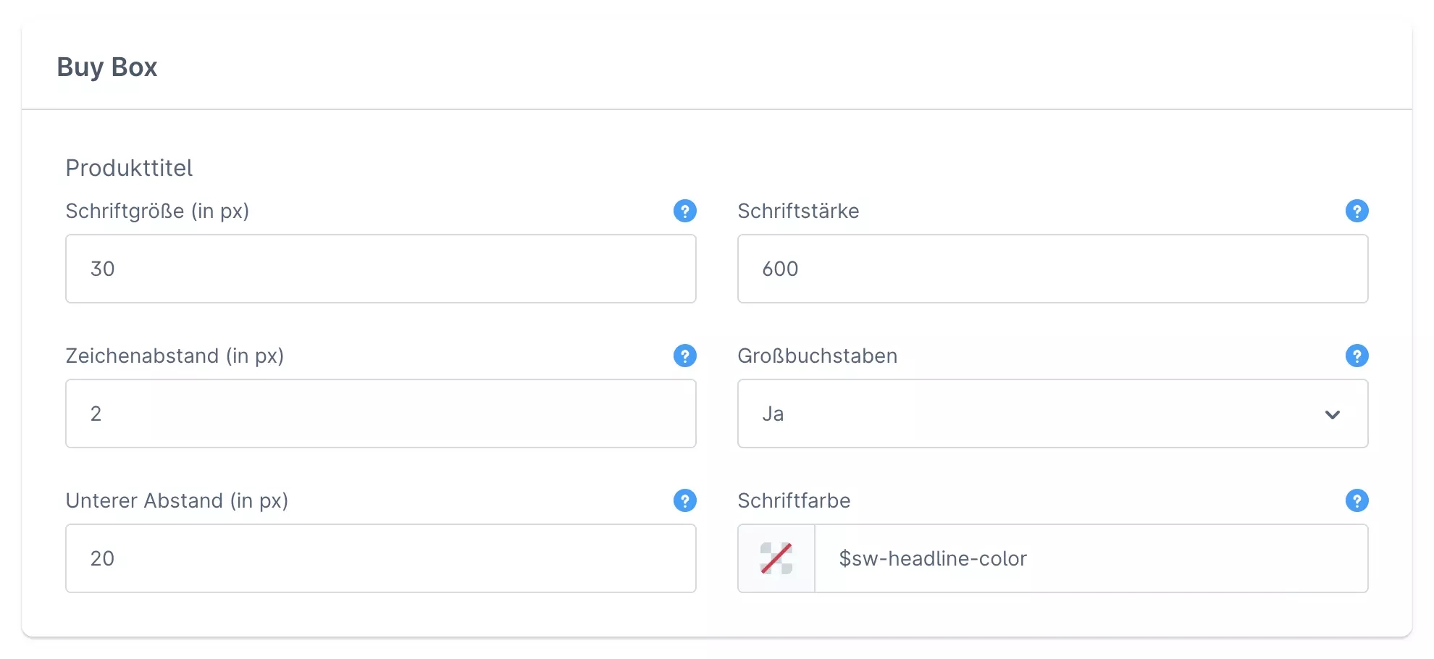
Task: Click into the Schriftstärke field with 600
Action: pos(1052,269)
